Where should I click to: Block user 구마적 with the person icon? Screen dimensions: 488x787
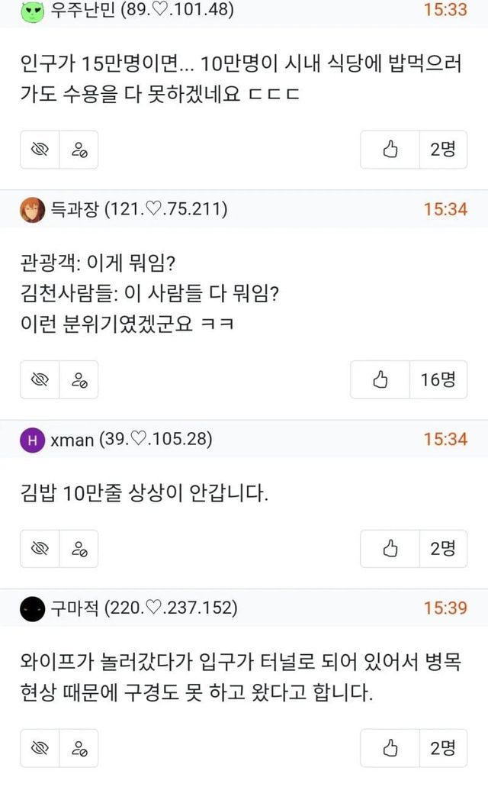click(x=79, y=747)
